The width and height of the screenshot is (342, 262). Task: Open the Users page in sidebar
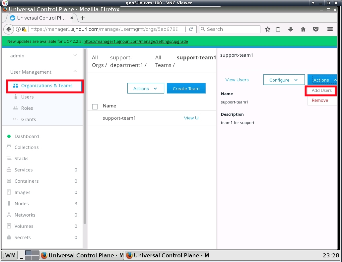click(x=27, y=97)
